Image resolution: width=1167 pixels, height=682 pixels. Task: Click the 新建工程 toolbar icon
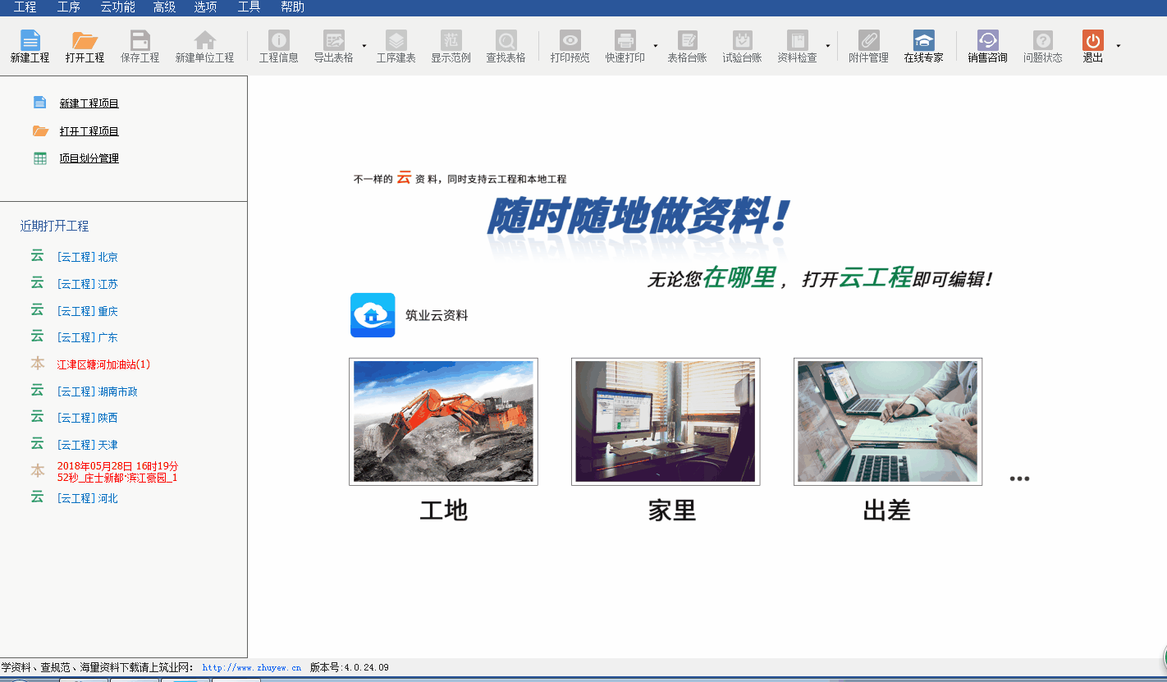[x=30, y=40]
